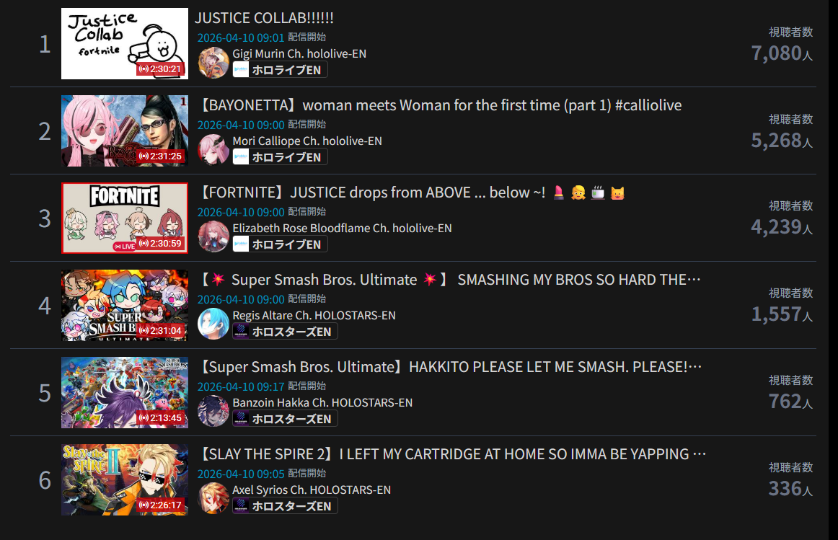Click Mori Calliope Ch. hololive-EN channel name

(x=307, y=141)
